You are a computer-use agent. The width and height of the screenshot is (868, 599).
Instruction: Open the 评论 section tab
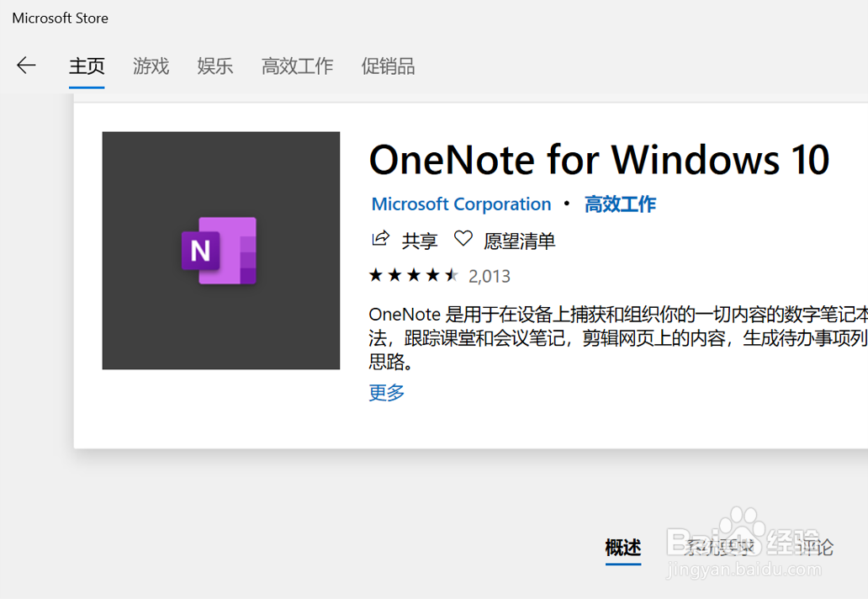coord(814,548)
